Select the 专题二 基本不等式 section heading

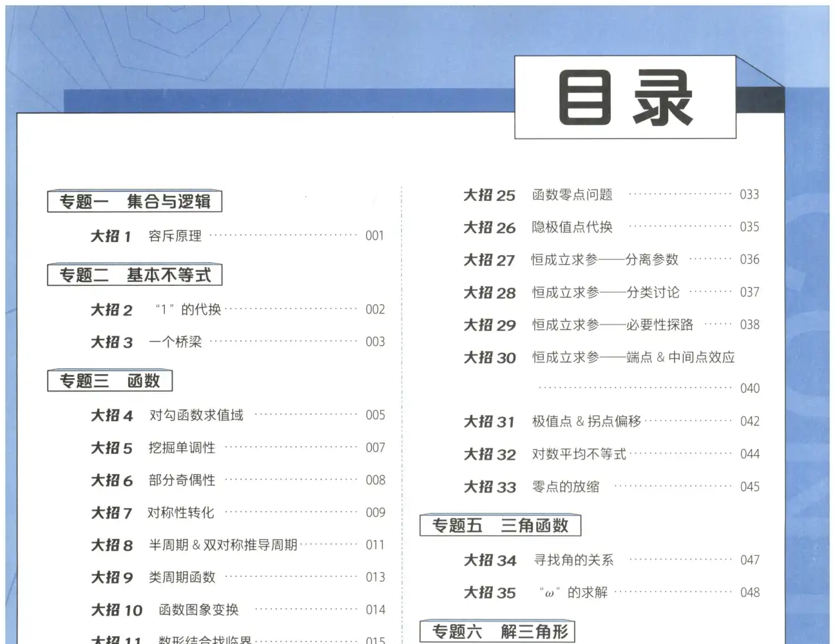135,275
